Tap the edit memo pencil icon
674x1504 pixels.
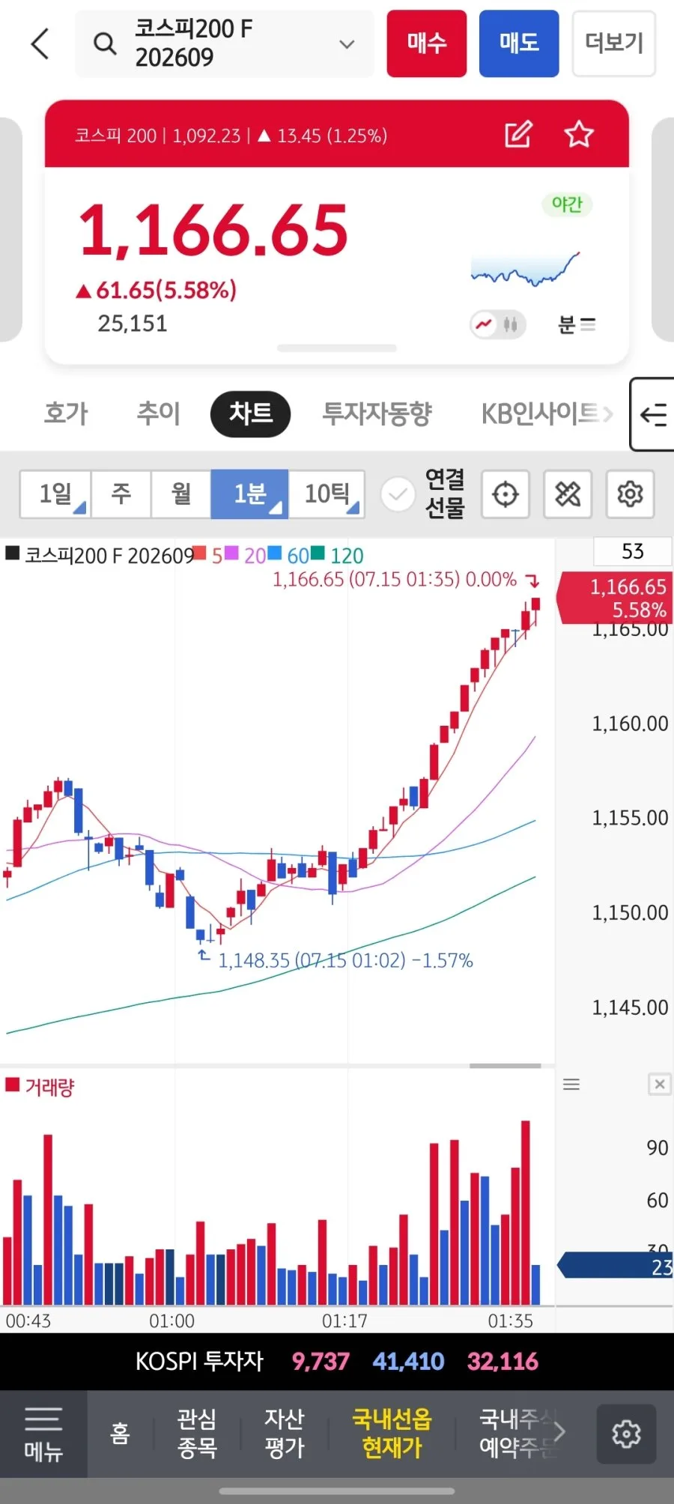pos(518,135)
